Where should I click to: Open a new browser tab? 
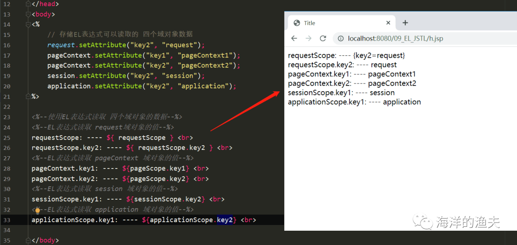click(x=405, y=23)
